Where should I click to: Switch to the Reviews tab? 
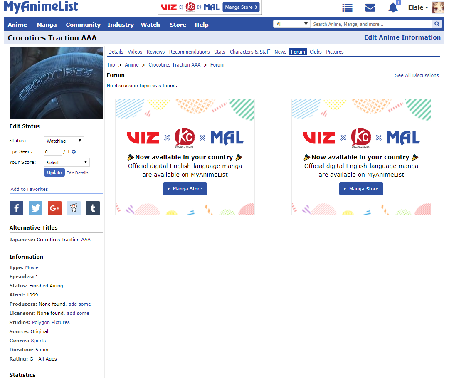pyautogui.click(x=155, y=52)
